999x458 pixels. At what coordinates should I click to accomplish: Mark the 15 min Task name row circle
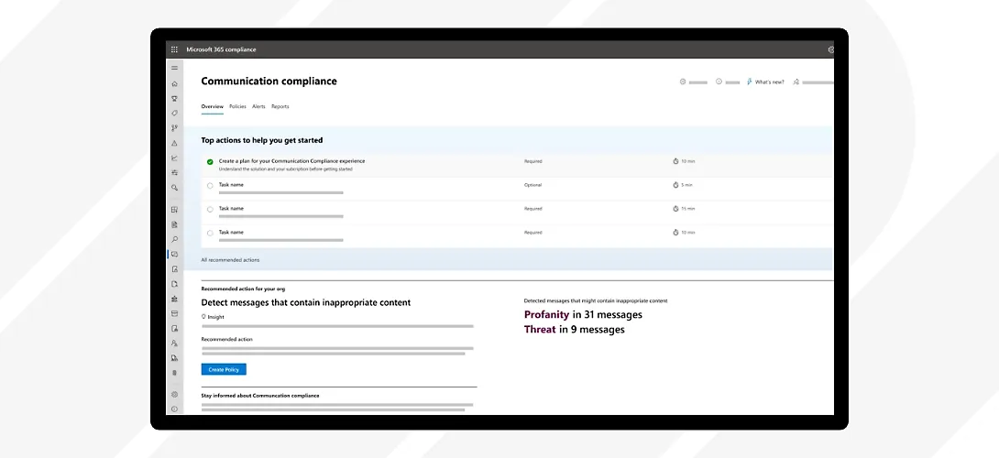coord(210,209)
